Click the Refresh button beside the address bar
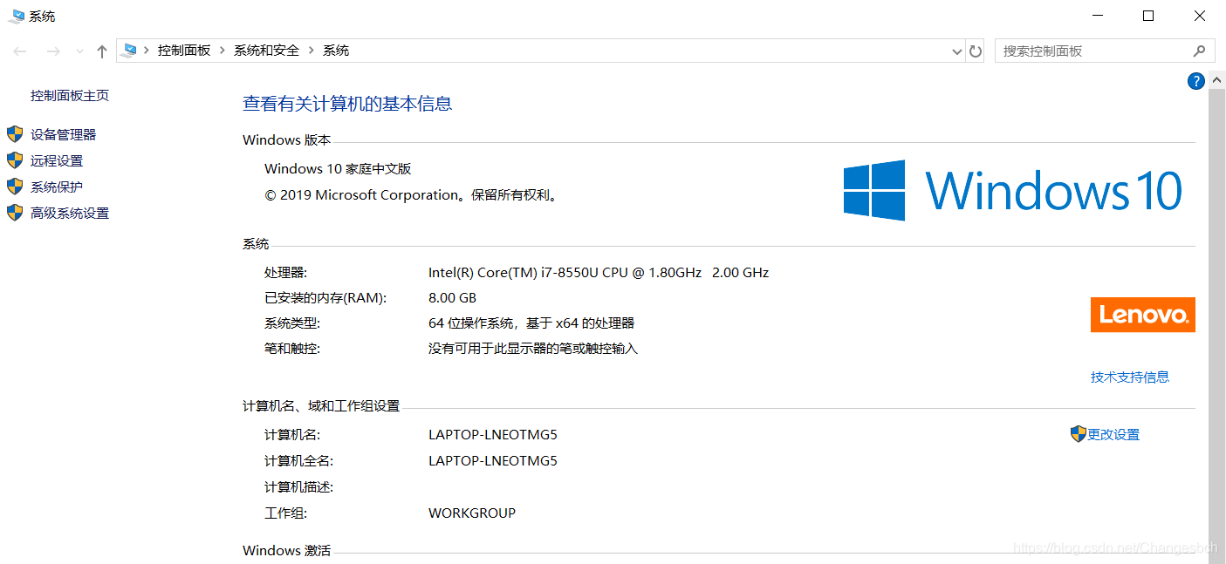This screenshot has height=564, width=1226. [x=976, y=51]
